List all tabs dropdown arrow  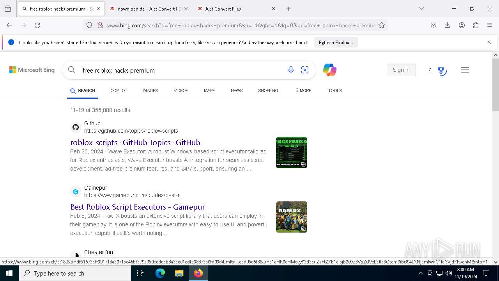coord(422,9)
